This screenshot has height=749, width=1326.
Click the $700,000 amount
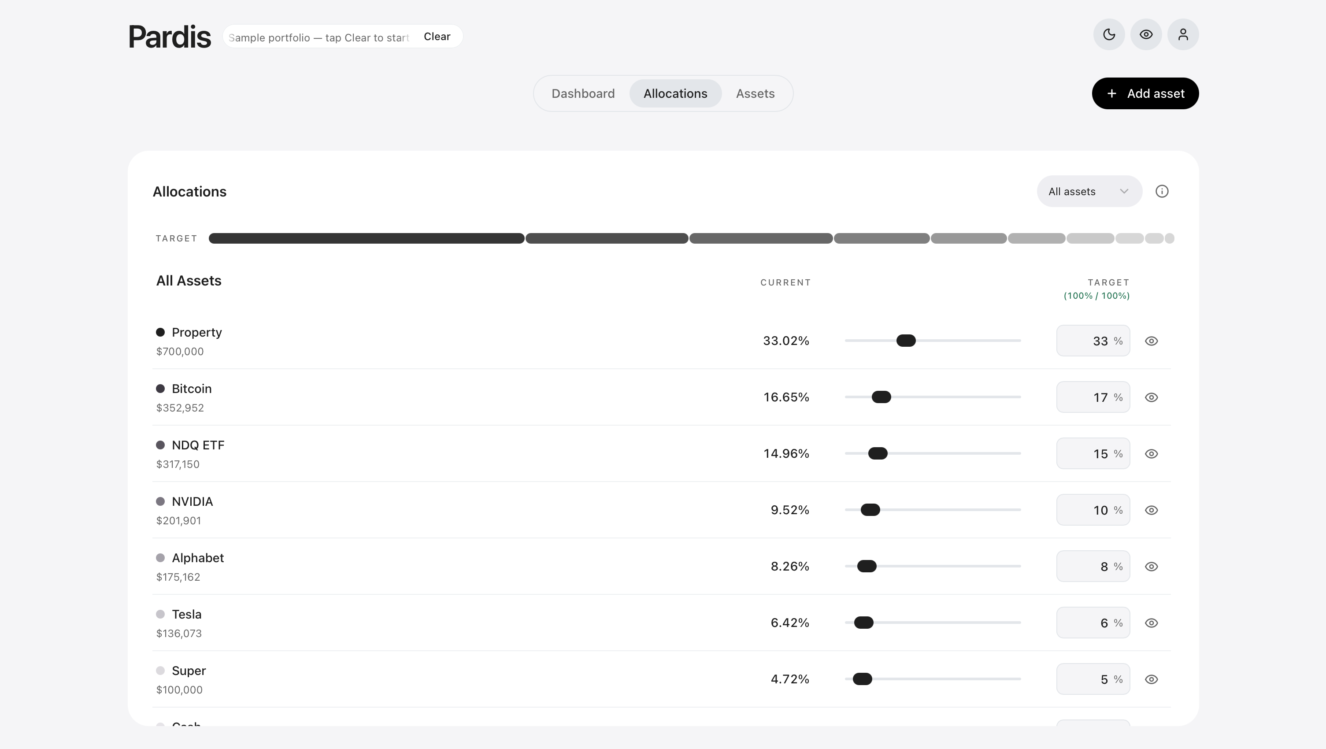click(x=180, y=352)
